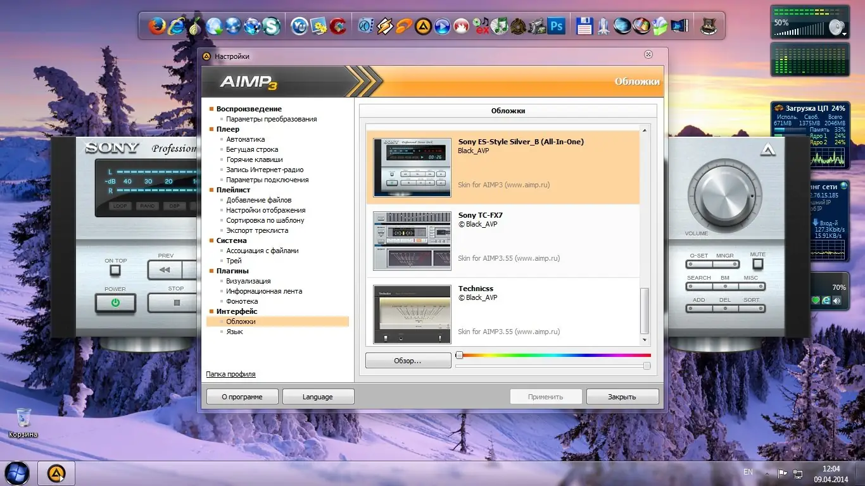The image size is (865, 486).
Task: Open the Recycle Bin on the desktop
Action: (x=23, y=419)
